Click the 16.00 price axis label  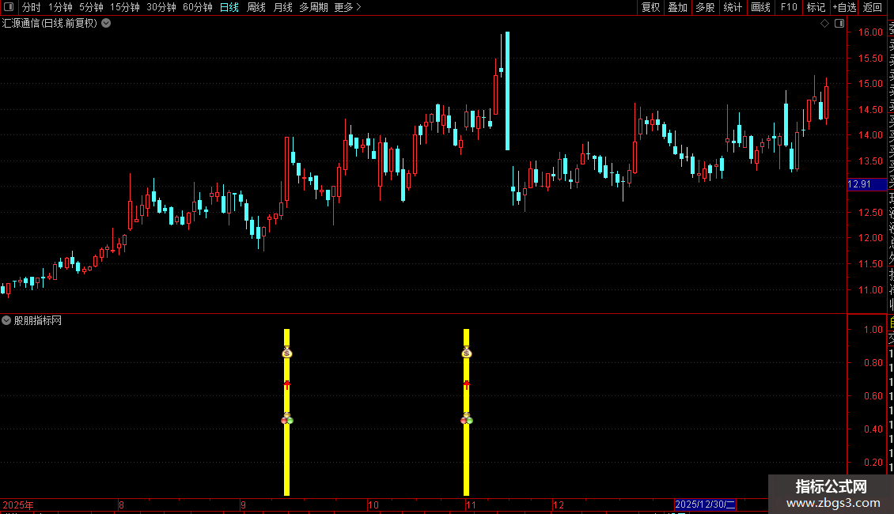(870, 32)
